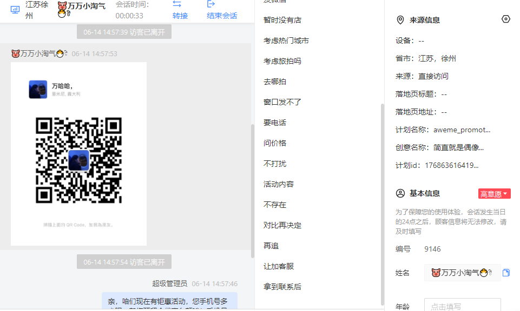Select quick reply 问价格

[274, 143]
